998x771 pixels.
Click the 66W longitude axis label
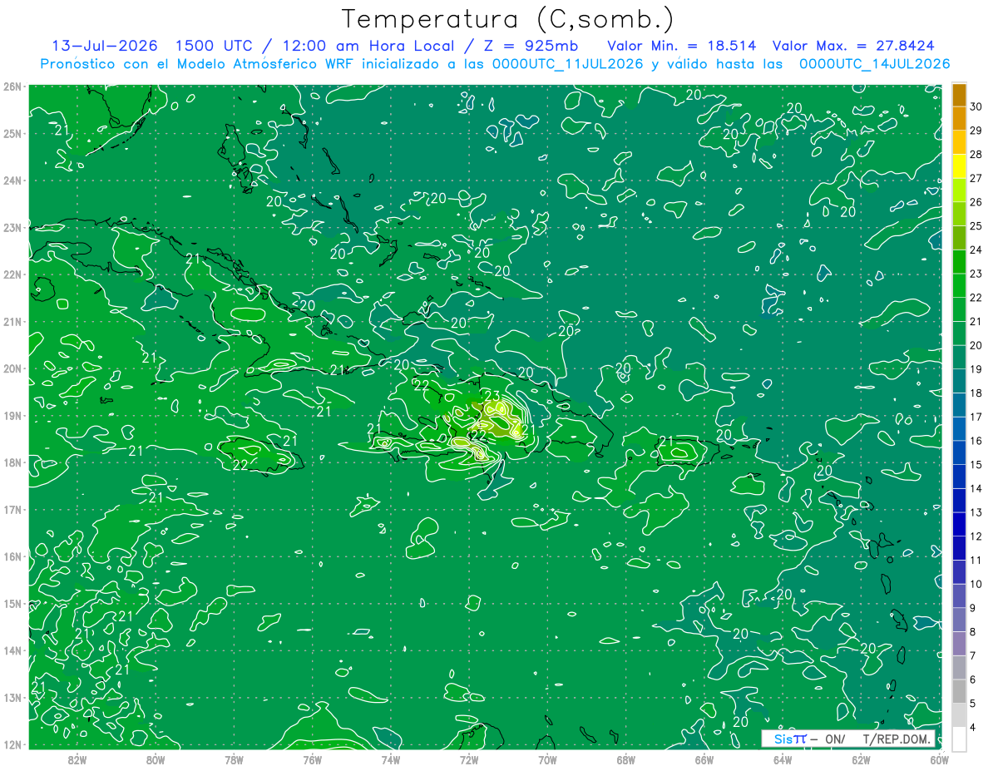point(704,759)
